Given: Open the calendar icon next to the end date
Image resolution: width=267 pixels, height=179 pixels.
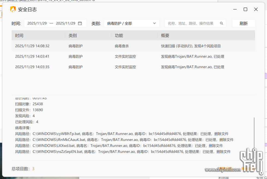Looking at the screenshot, I should (80, 23).
